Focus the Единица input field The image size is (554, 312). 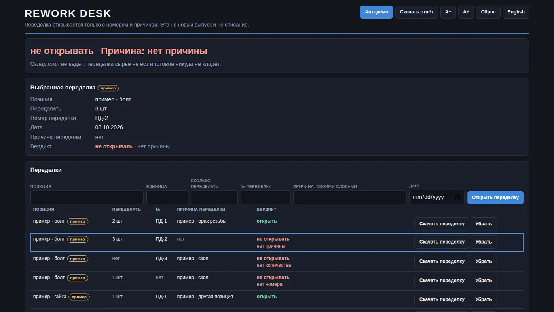[x=167, y=198]
